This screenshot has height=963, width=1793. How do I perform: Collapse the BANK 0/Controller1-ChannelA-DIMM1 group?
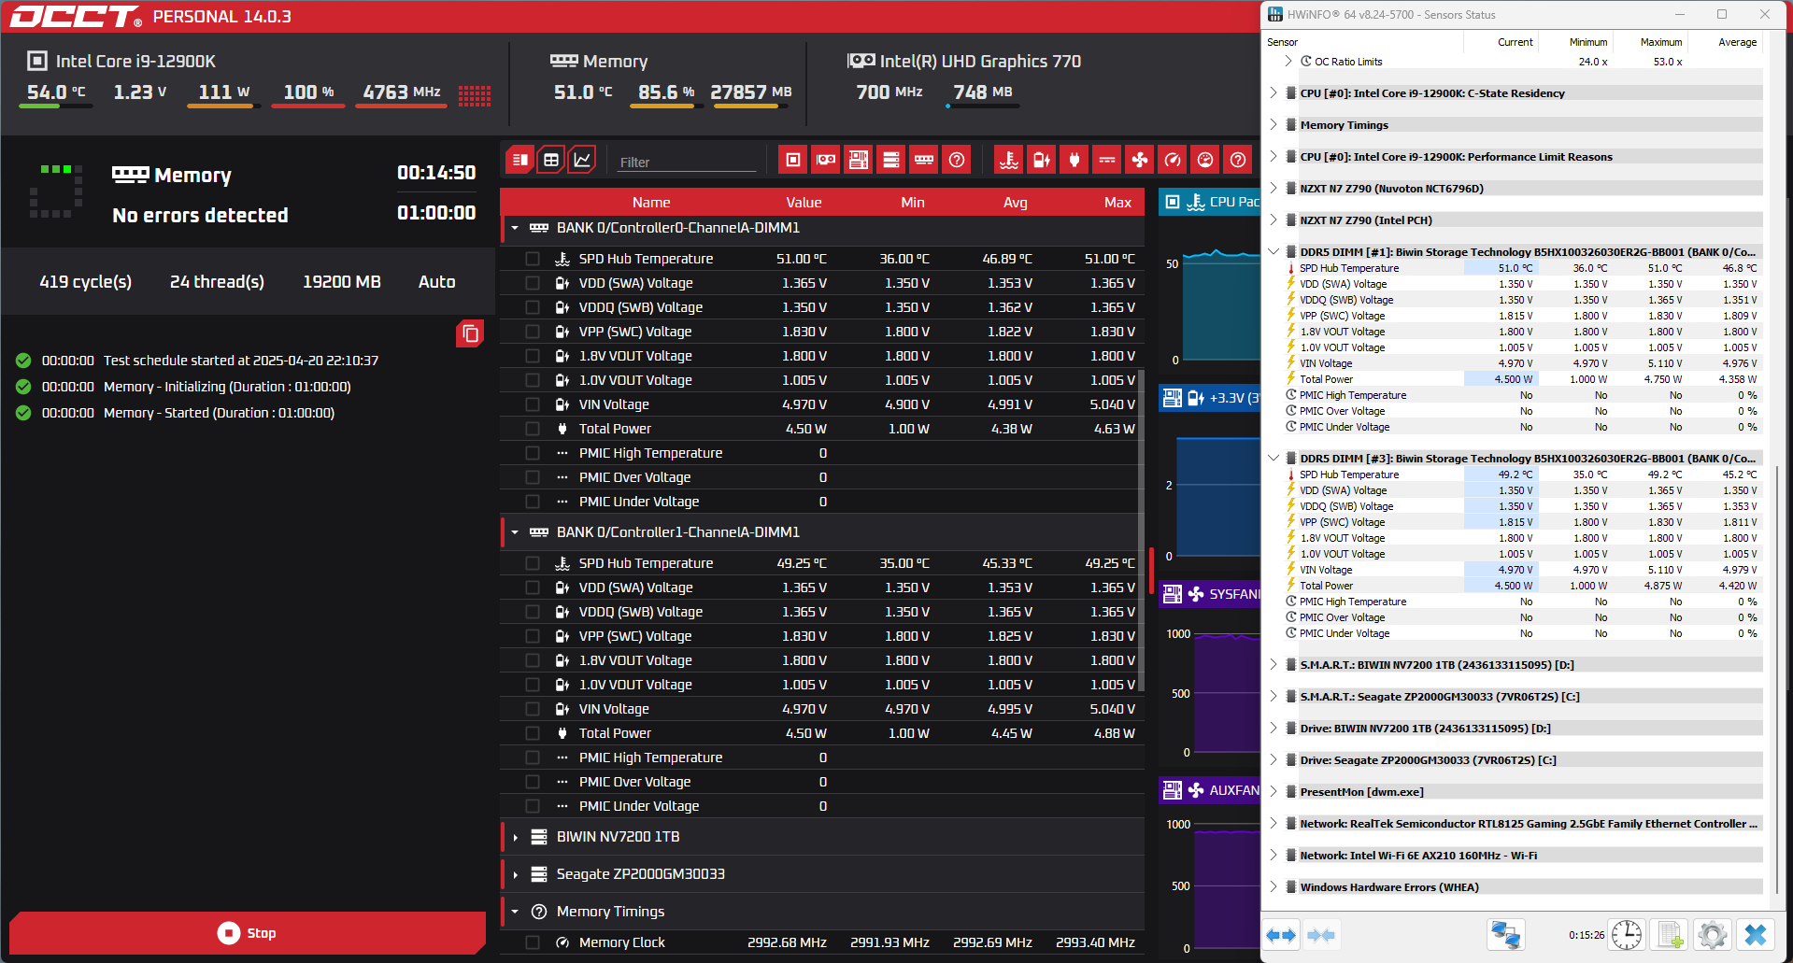point(515,532)
